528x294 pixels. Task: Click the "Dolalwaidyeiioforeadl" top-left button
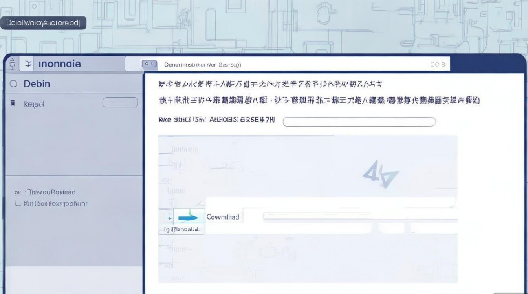(43, 23)
